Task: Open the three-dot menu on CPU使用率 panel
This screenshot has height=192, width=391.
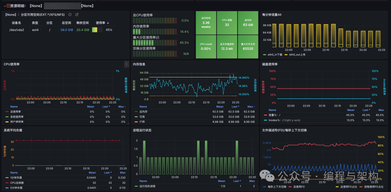Action: pyautogui.click(x=126, y=64)
